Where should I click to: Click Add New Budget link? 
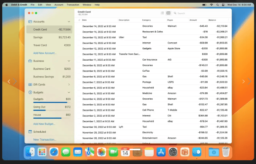[x=44, y=124]
